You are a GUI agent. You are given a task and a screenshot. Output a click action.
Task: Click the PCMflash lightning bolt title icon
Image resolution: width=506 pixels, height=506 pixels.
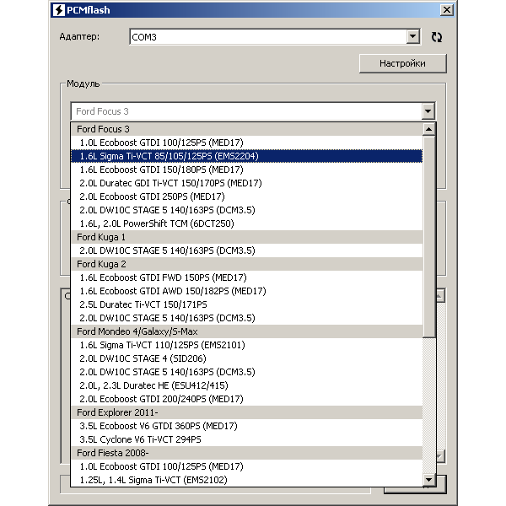(59, 10)
